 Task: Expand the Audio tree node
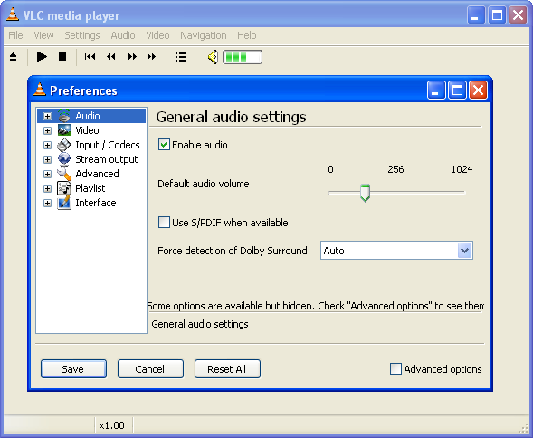(47, 117)
